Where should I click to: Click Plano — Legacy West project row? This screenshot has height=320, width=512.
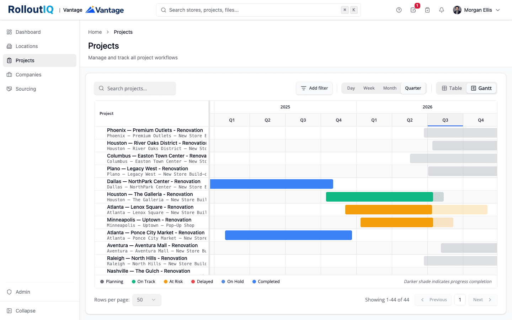[151, 171]
